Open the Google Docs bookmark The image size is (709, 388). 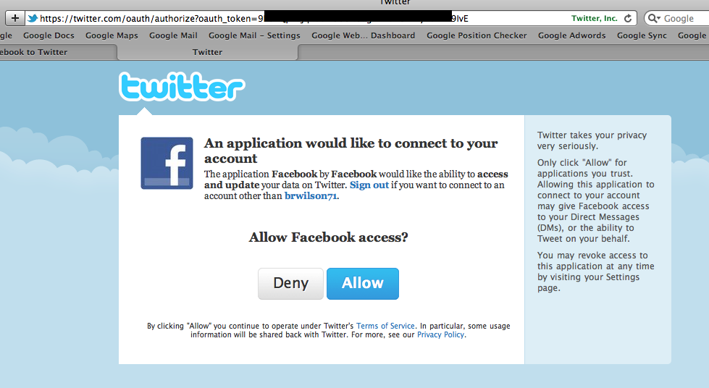click(x=49, y=35)
